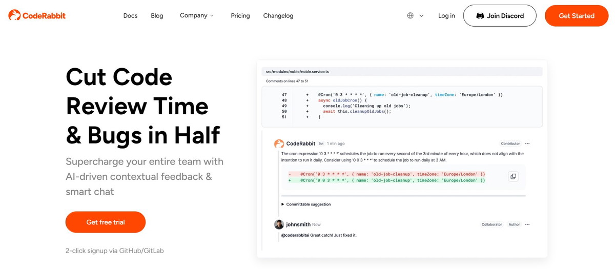Click the johnsmith username
The image size is (615, 269).
(x=298, y=224)
